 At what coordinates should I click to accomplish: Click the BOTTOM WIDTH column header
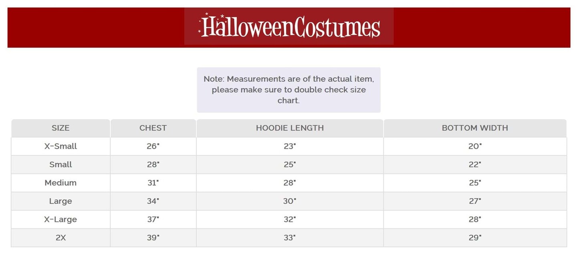coord(475,128)
